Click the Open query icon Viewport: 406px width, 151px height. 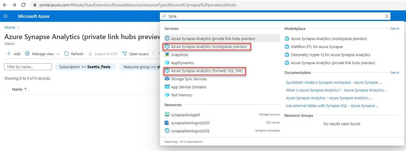pyautogui.click(x=124, y=54)
